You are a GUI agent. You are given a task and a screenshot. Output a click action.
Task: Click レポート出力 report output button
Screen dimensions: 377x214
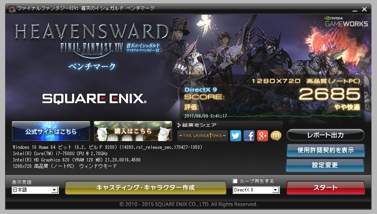click(x=326, y=135)
